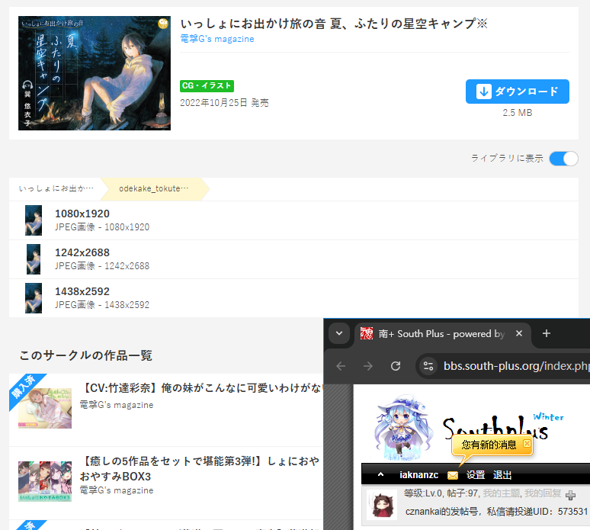Open 设置 settings in South Plus
This screenshot has height=530, width=590.
476,475
